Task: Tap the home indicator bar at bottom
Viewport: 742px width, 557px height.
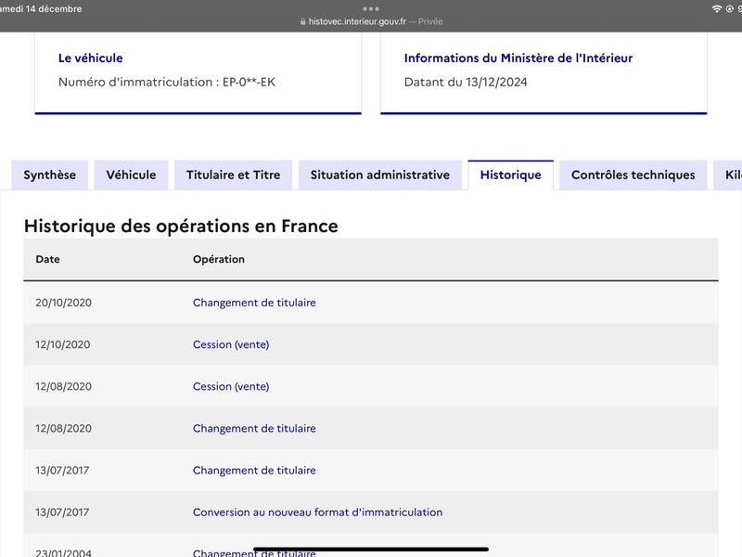Action: pyautogui.click(x=371, y=550)
